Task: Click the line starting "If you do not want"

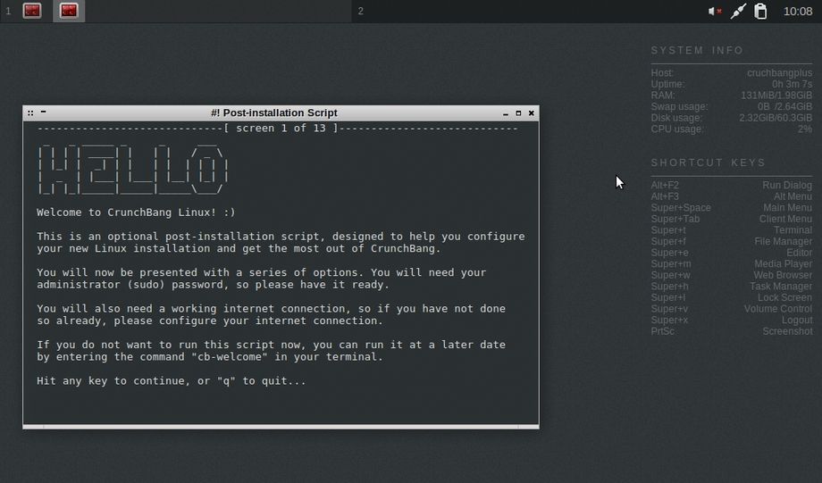Action: 271,345
